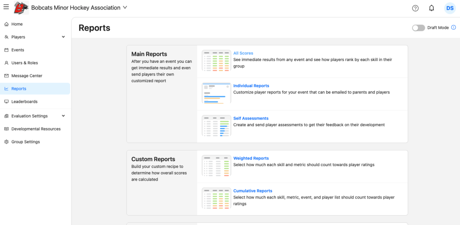Open Events in the sidebar
Image resolution: width=460 pixels, height=225 pixels.
pyautogui.click(x=18, y=50)
